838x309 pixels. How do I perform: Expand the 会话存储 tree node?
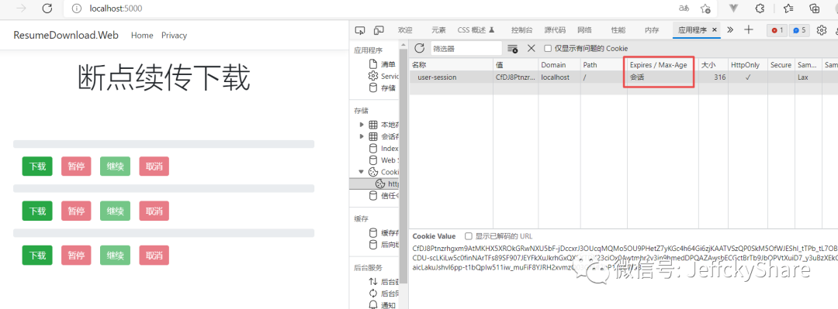point(362,136)
